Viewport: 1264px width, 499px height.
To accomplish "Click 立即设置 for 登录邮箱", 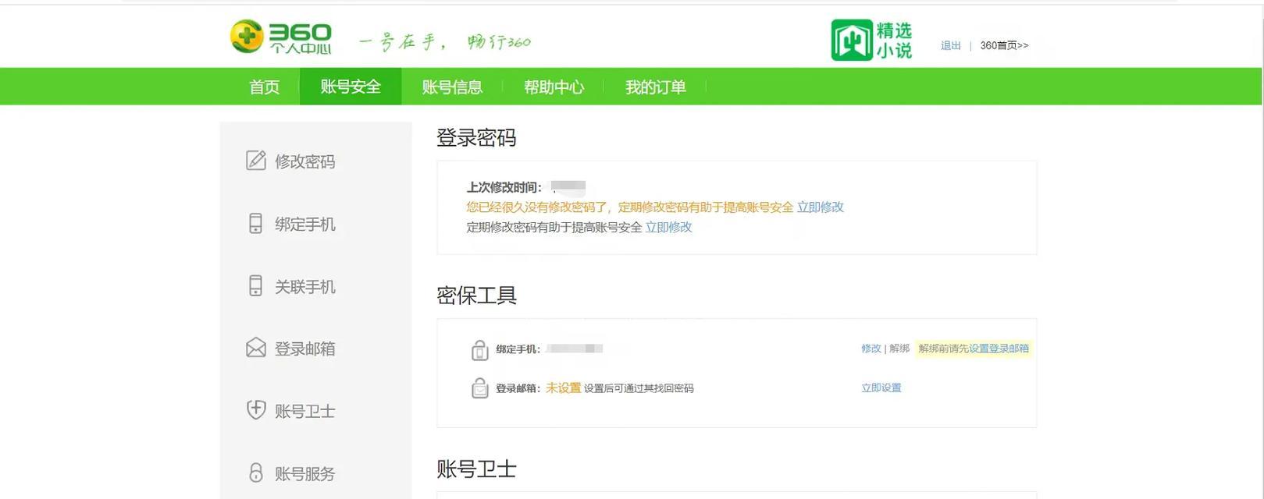I will tap(881, 388).
